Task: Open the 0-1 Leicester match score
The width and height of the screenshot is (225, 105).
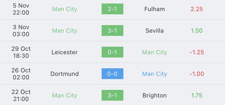Action: [112, 52]
